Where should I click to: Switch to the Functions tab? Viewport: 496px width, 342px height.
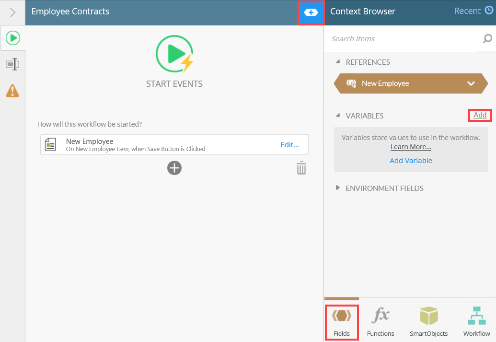click(381, 322)
